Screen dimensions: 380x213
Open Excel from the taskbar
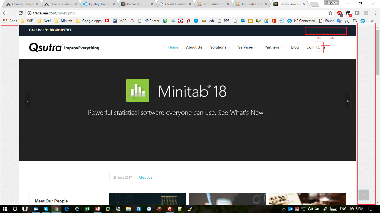tap(87, 209)
